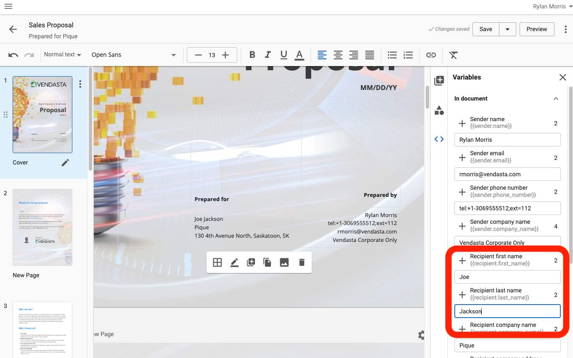Insert the Sender email variable
Screen dimensions: 573x358
pyautogui.click(x=462, y=157)
